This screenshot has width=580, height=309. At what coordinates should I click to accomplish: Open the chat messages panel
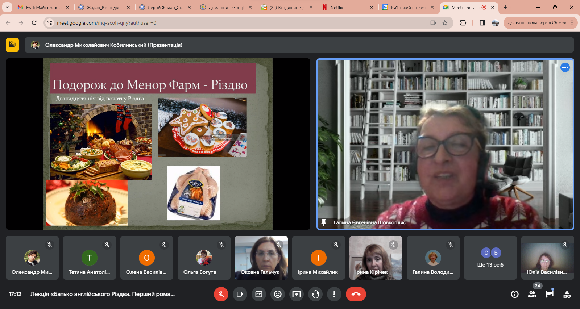550,294
